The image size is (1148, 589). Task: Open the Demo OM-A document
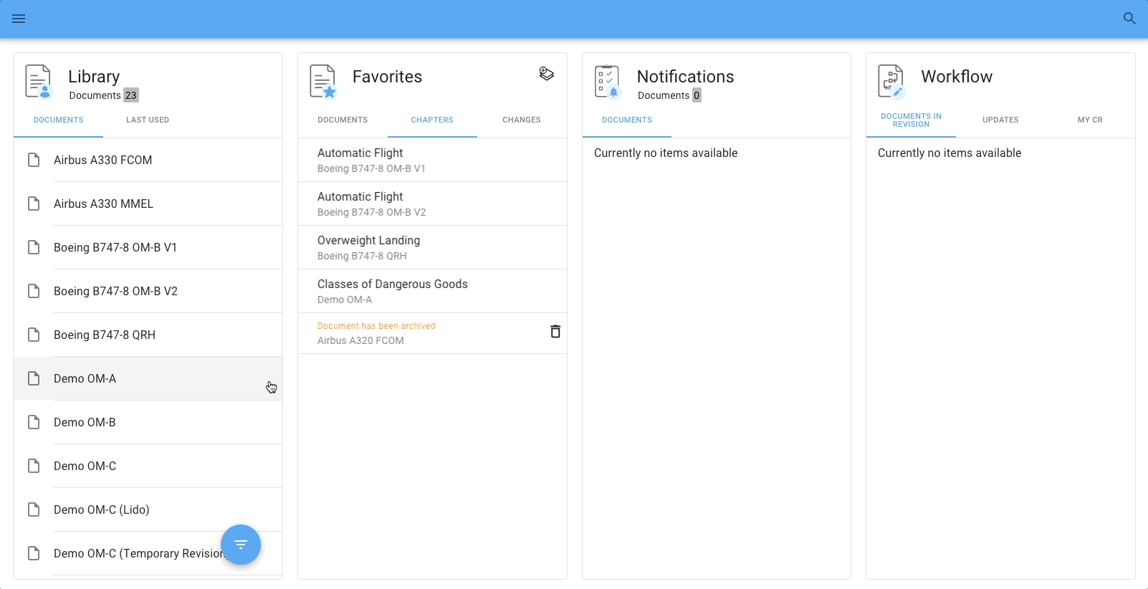(x=148, y=378)
